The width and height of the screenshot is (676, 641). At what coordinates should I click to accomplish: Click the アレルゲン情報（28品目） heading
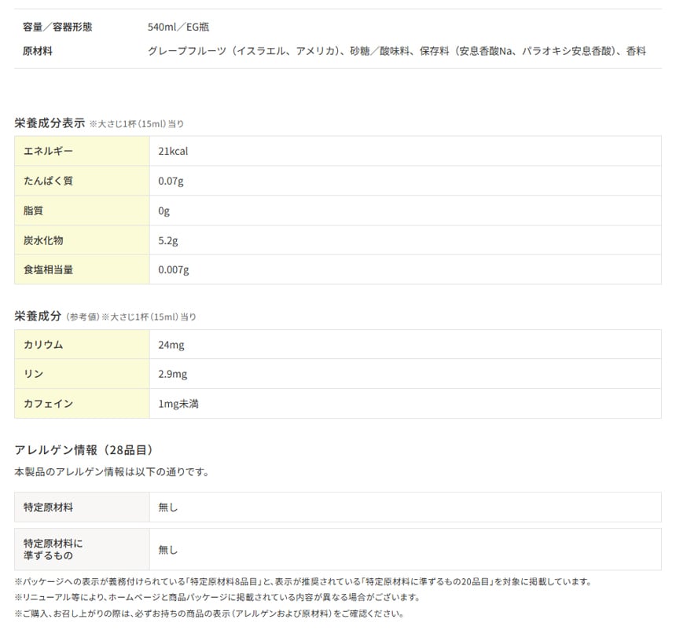point(83,449)
